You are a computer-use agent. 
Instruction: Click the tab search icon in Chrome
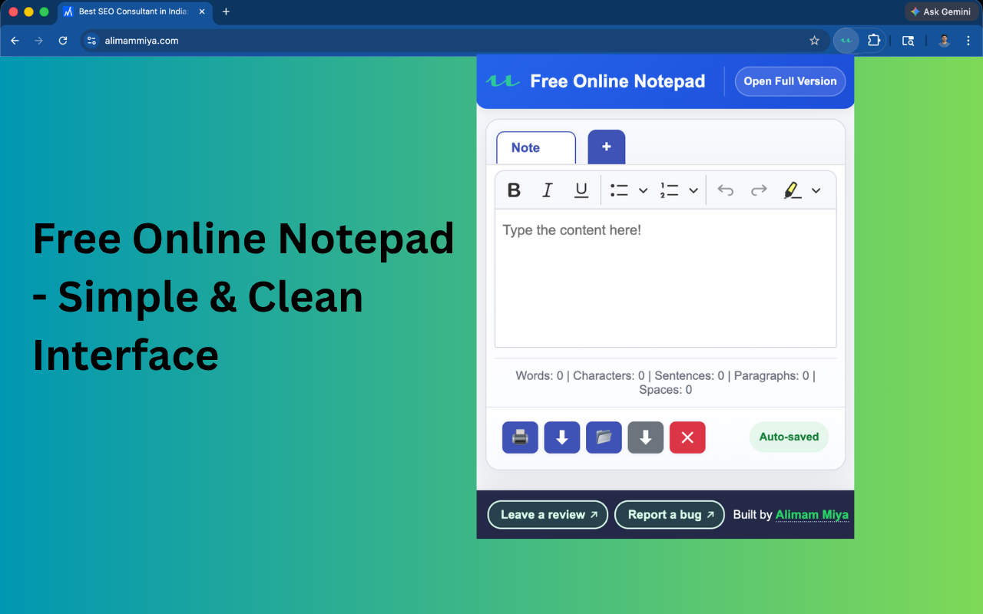pos(908,41)
